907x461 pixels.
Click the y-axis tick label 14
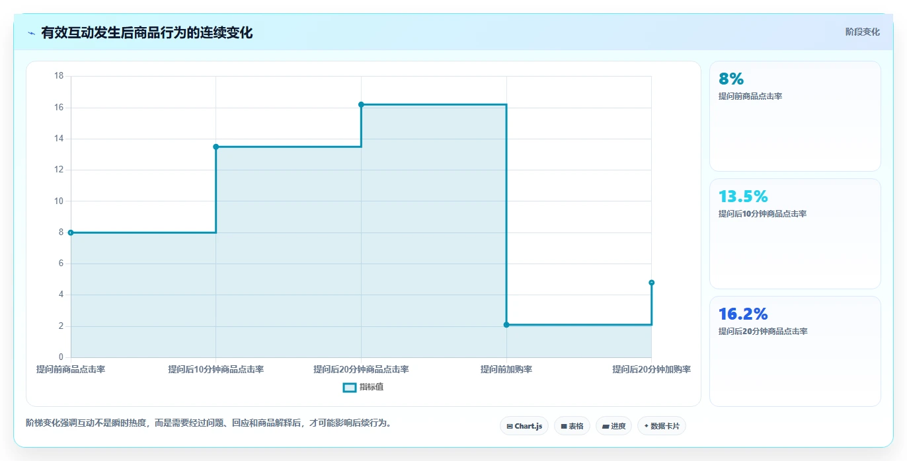point(59,139)
